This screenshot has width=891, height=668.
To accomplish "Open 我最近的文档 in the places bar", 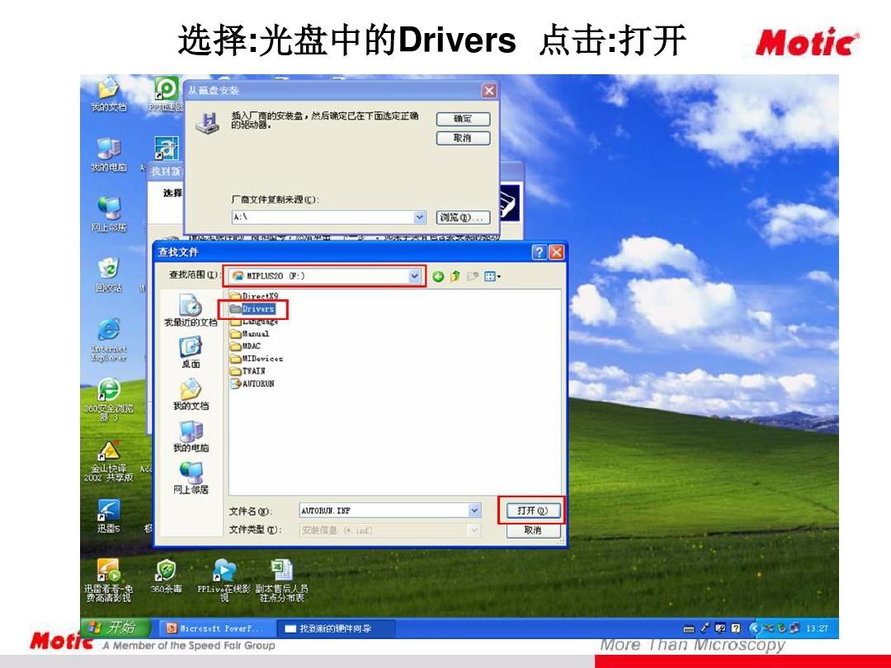I will coord(191,311).
